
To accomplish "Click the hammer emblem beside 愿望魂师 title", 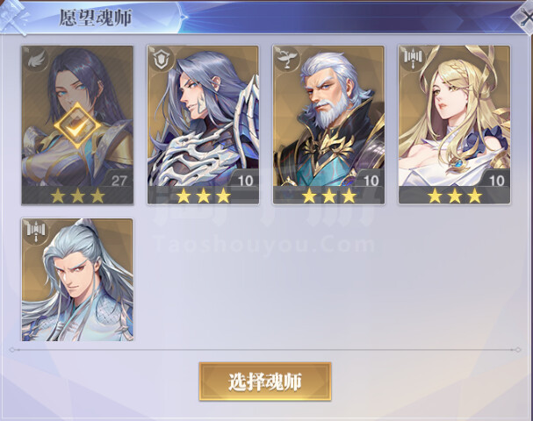I will pos(14,17).
